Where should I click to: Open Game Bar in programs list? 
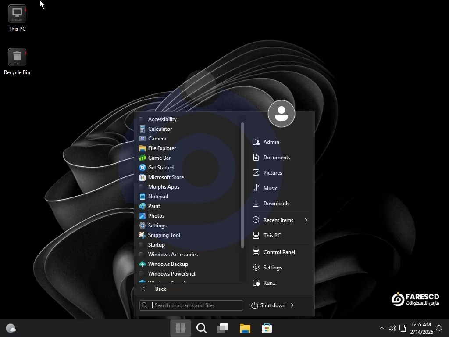point(159,158)
